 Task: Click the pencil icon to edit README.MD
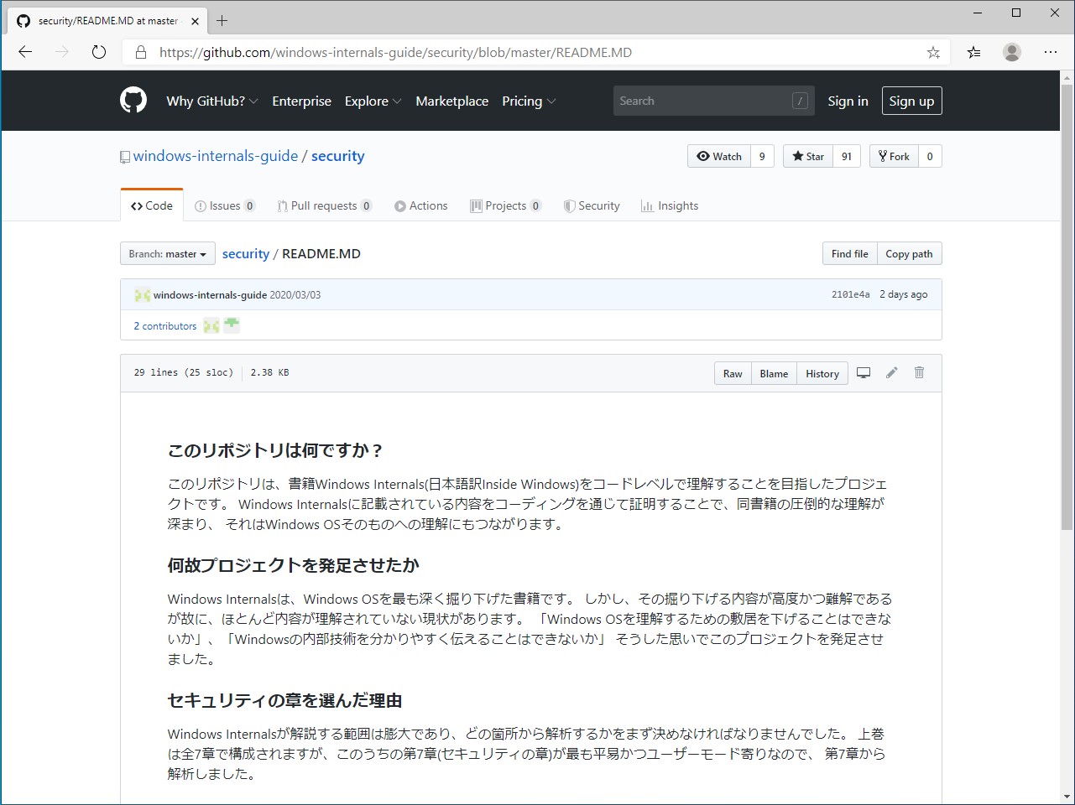(891, 372)
